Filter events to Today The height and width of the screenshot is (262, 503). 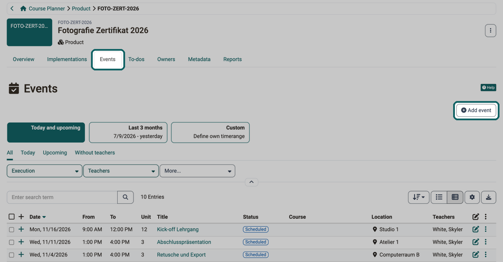pyautogui.click(x=28, y=153)
